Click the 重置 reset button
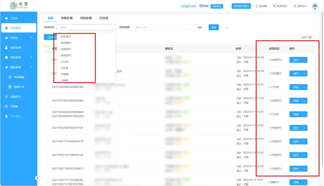This screenshot has width=324, height=186. click(199, 28)
